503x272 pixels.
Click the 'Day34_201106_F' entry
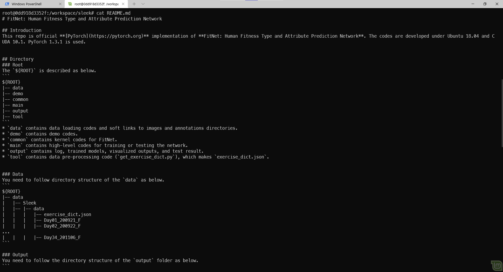62,237
